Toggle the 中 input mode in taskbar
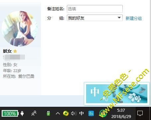The height and width of the screenshot is (120, 151). click(x=81, y=113)
